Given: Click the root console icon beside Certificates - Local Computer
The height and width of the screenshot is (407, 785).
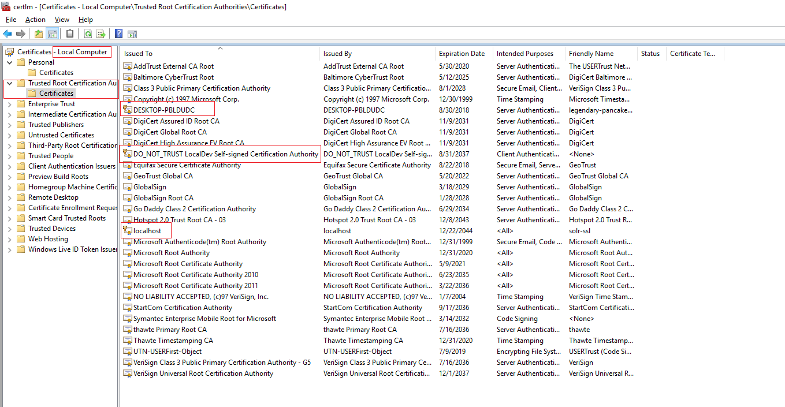Looking at the screenshot, I should pyautogui.click(x=10, y=51).
